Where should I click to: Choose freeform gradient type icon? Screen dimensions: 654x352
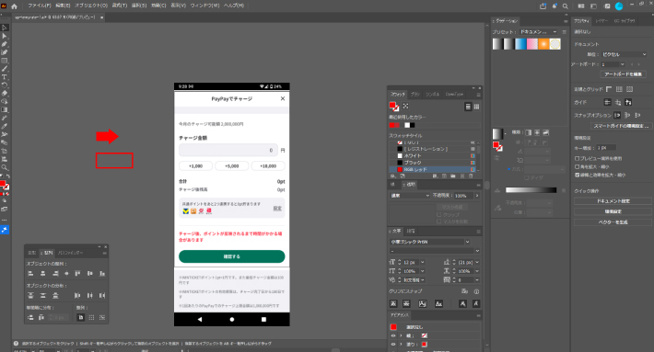click(x=545, y=132)
